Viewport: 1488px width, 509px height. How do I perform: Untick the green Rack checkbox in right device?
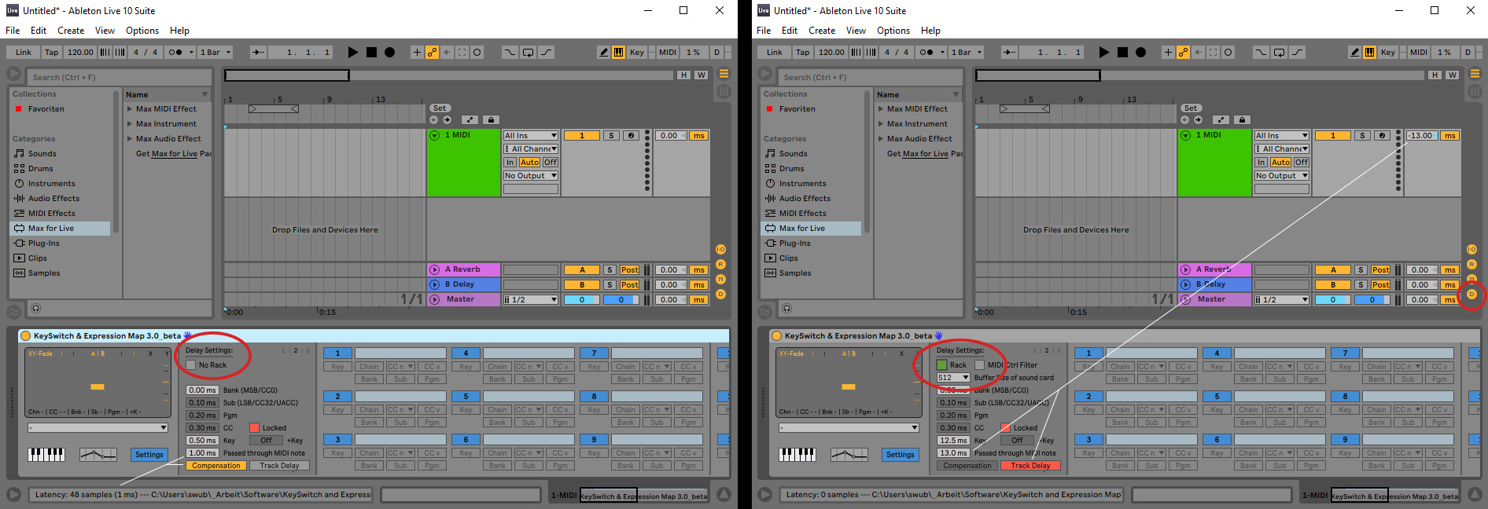pyautogui.click(x=942, y=365)
